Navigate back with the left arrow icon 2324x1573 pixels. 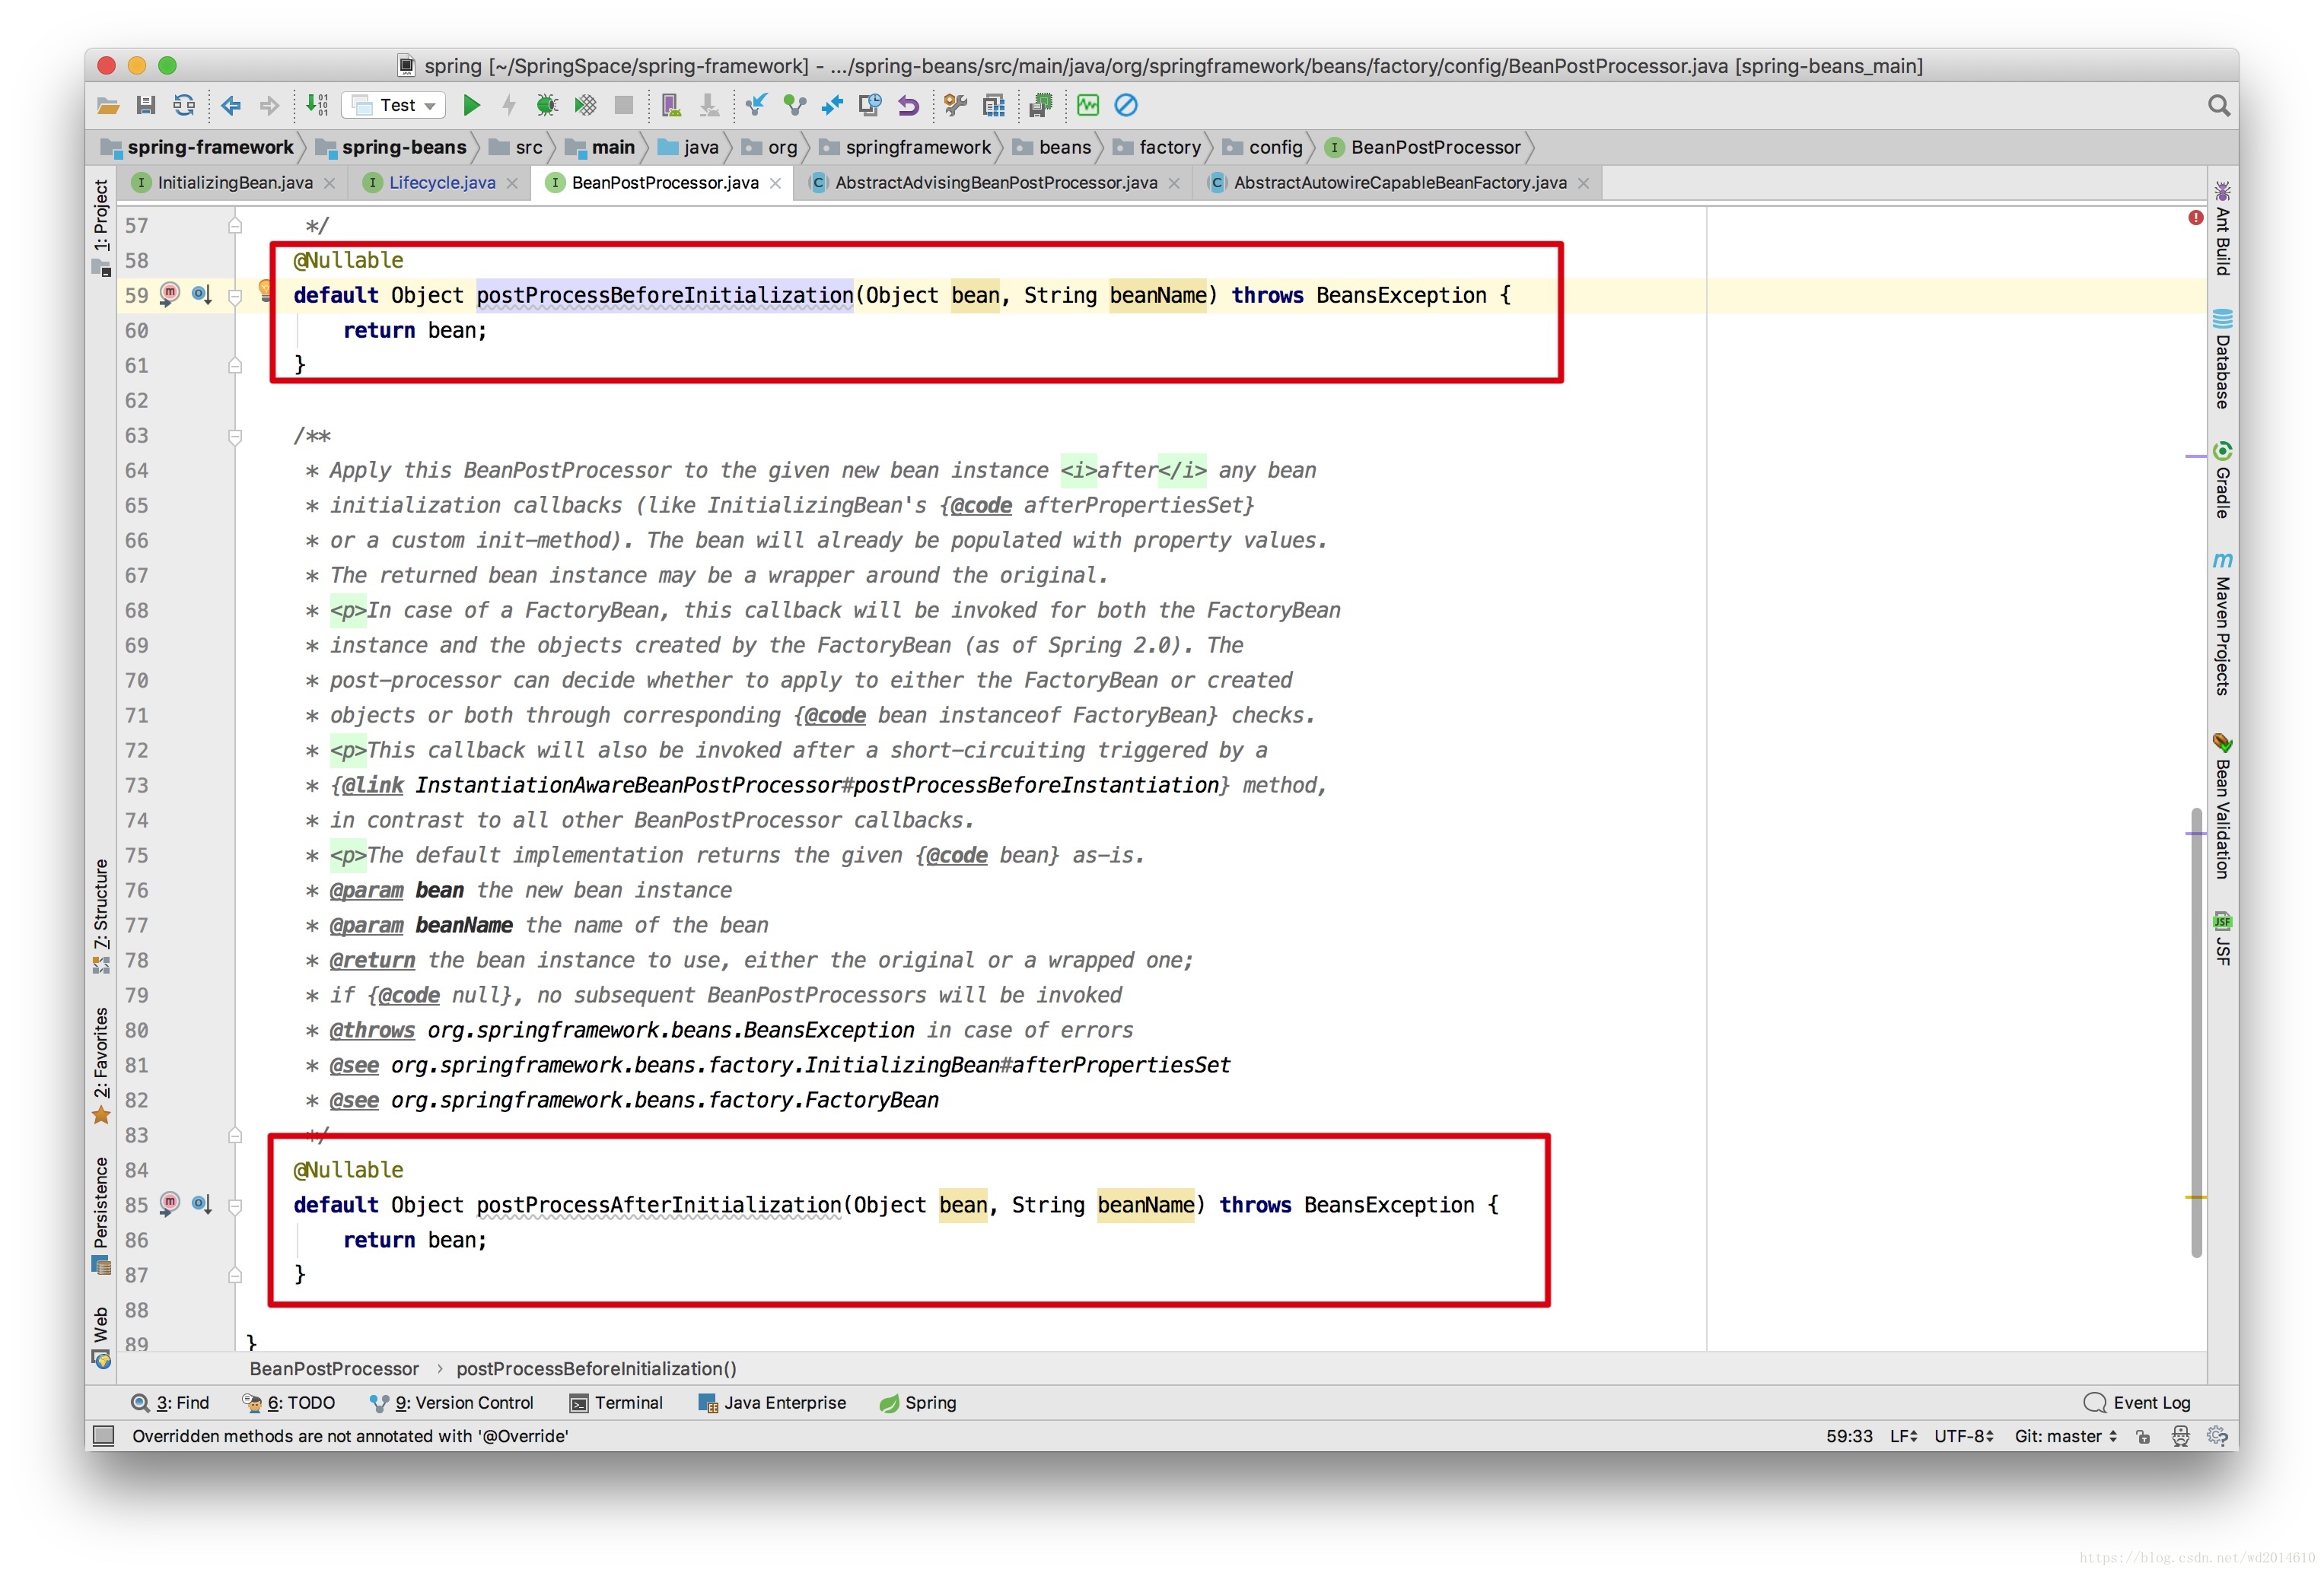tap(231, 105)
